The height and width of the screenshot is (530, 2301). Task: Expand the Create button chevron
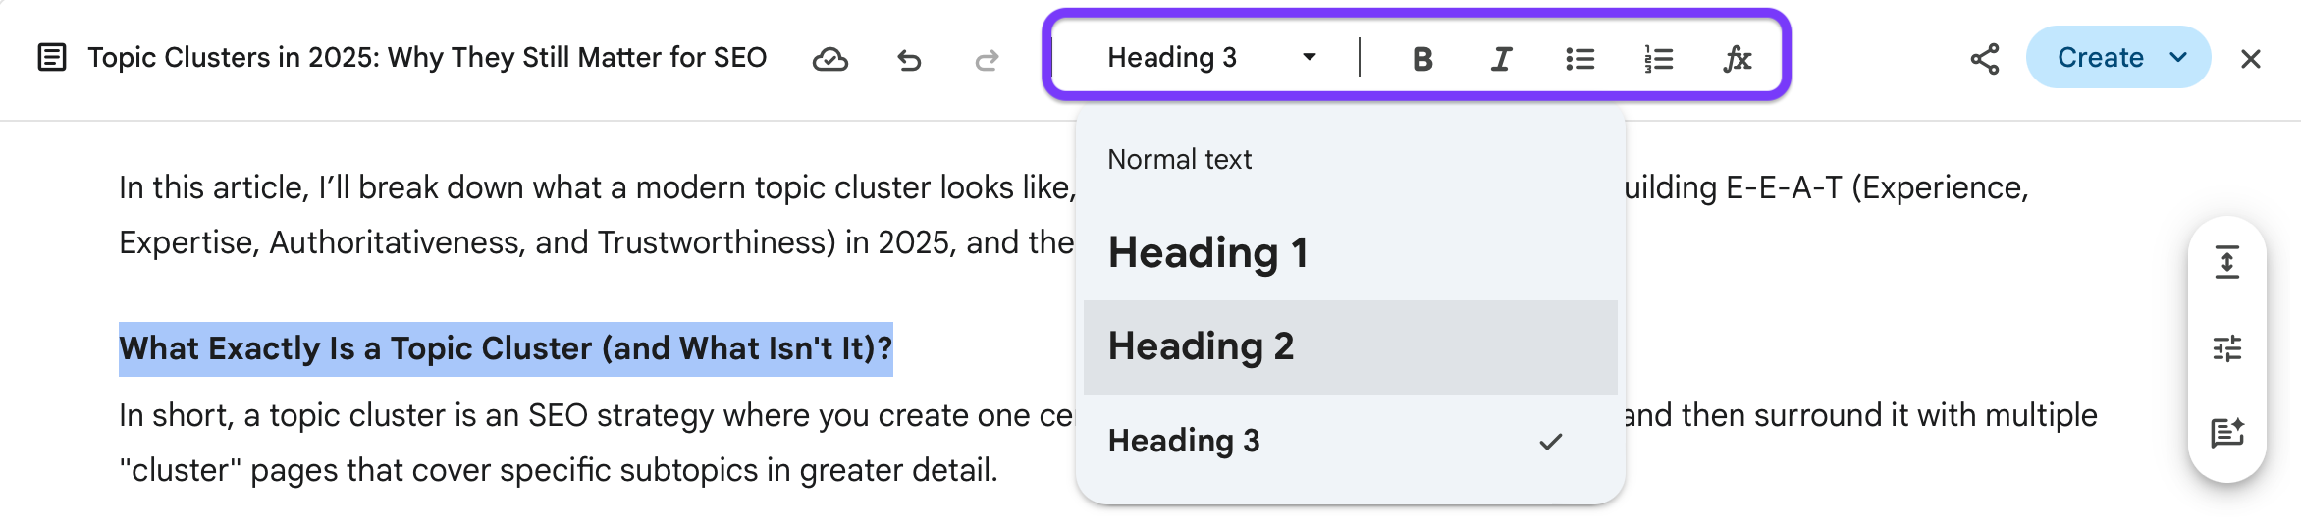[x=2178, y=58]
